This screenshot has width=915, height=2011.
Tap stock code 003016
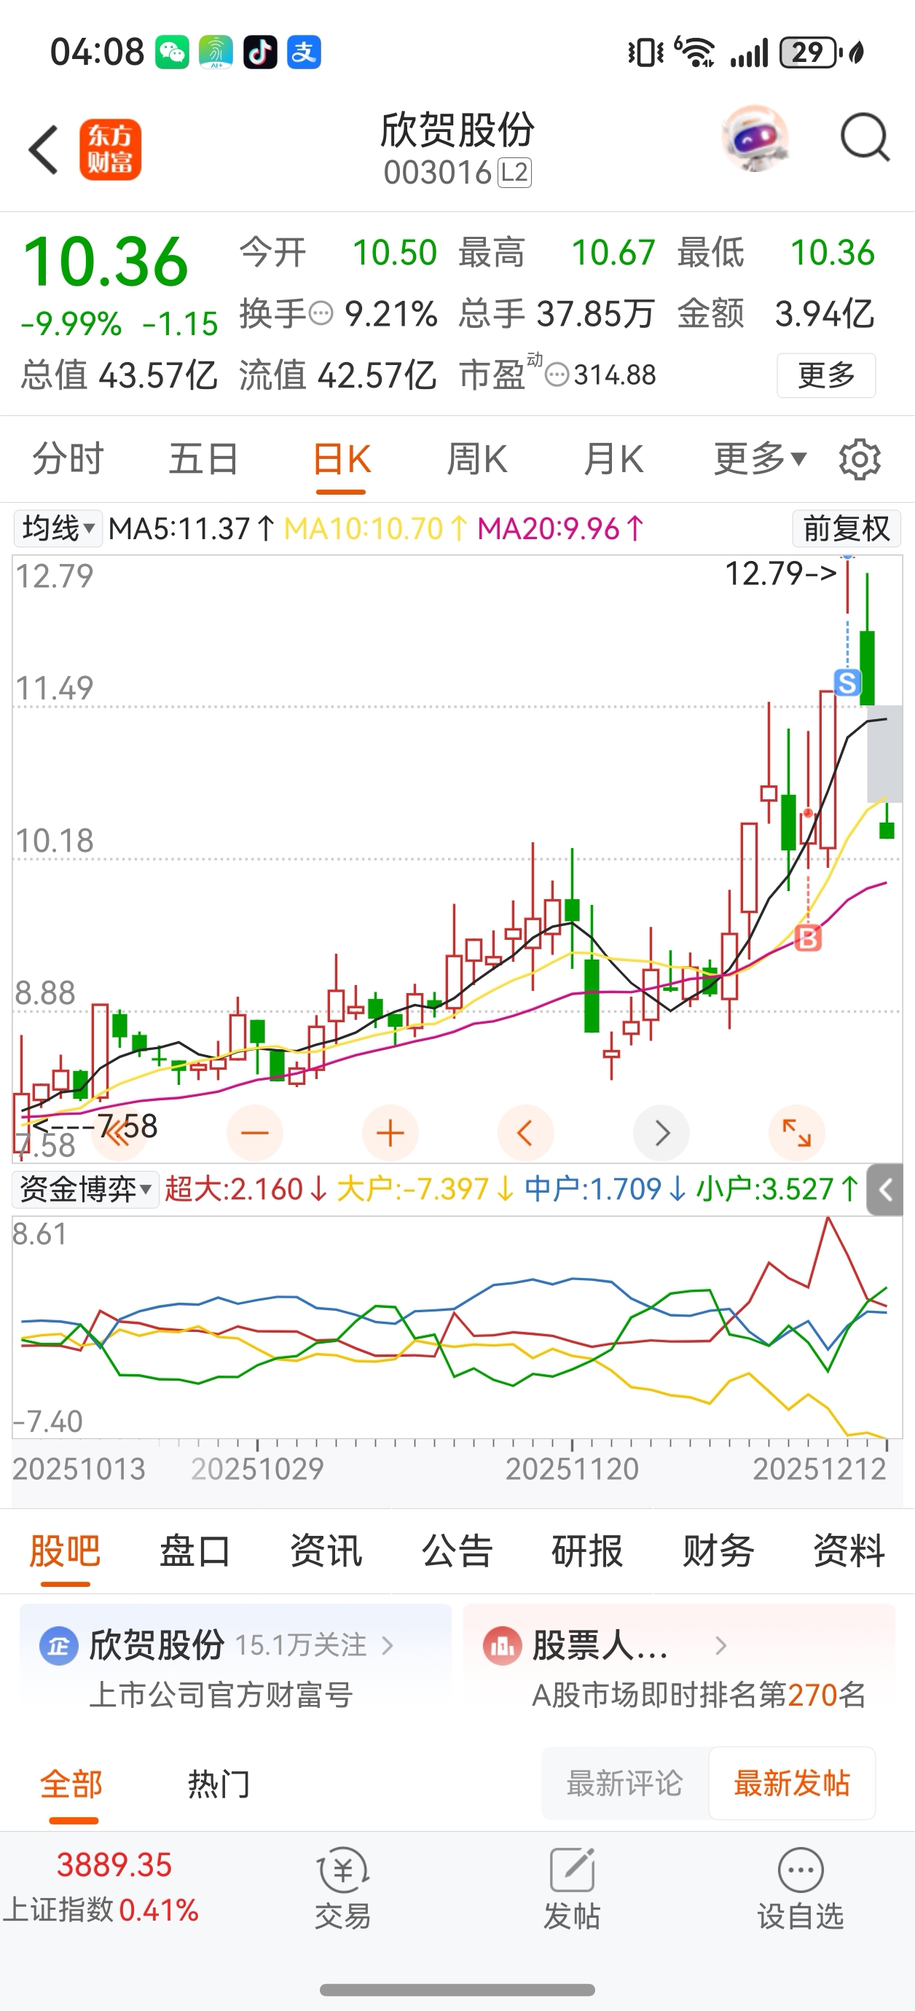[x=437, y=173]
